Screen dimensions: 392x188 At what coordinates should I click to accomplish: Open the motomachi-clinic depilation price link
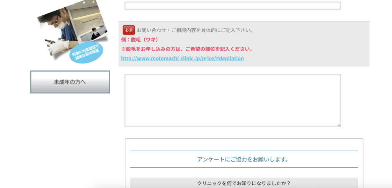click(x=183, y=58)
